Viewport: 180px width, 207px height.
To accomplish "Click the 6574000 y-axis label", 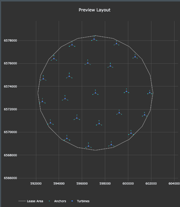I will point(10,86).
